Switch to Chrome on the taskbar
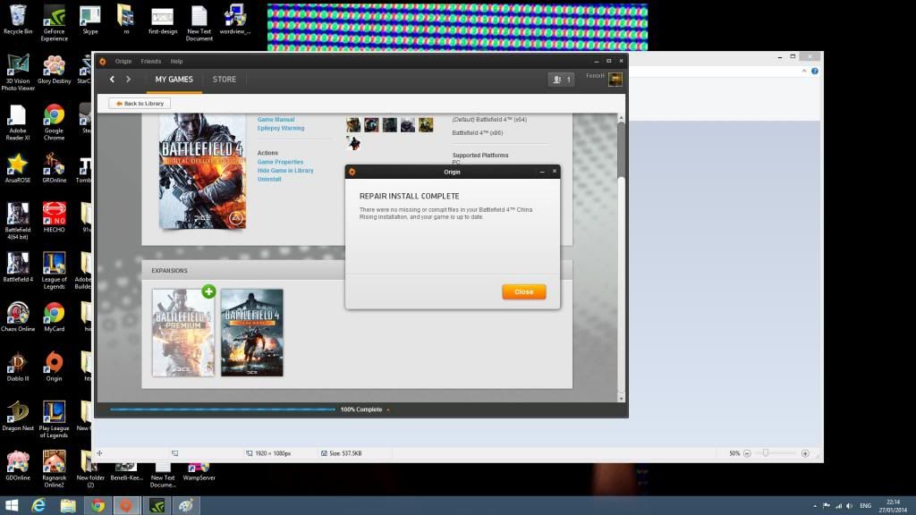 point(98,506)
